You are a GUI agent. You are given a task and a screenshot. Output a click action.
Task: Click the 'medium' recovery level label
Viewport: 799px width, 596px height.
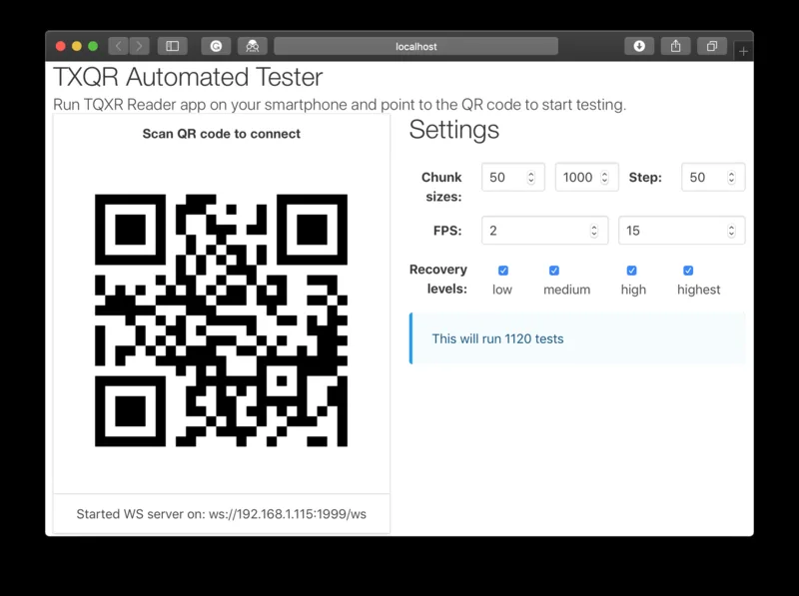click(x=566, y=290)
